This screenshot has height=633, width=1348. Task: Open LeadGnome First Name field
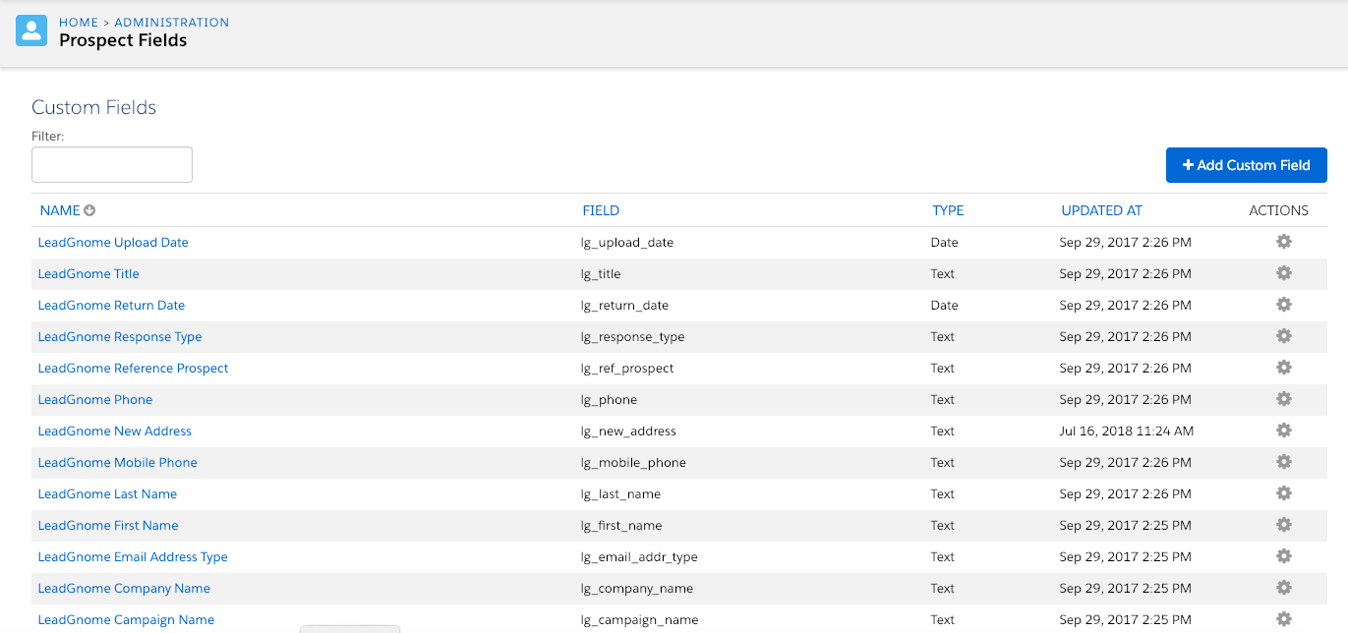(108, 525)
